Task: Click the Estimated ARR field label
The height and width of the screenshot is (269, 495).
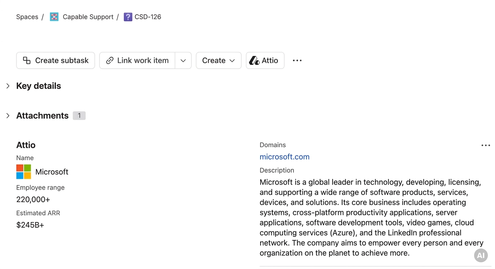Action: click(x=38, y=213)
